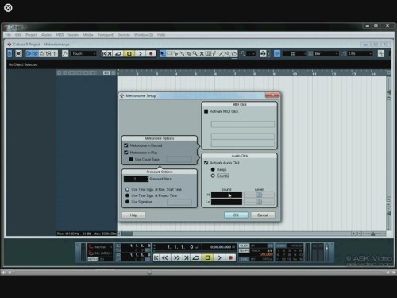Toggle transport panel Cycle button
Viewport: 397px width, 298px height.
(x=196, y=257)
